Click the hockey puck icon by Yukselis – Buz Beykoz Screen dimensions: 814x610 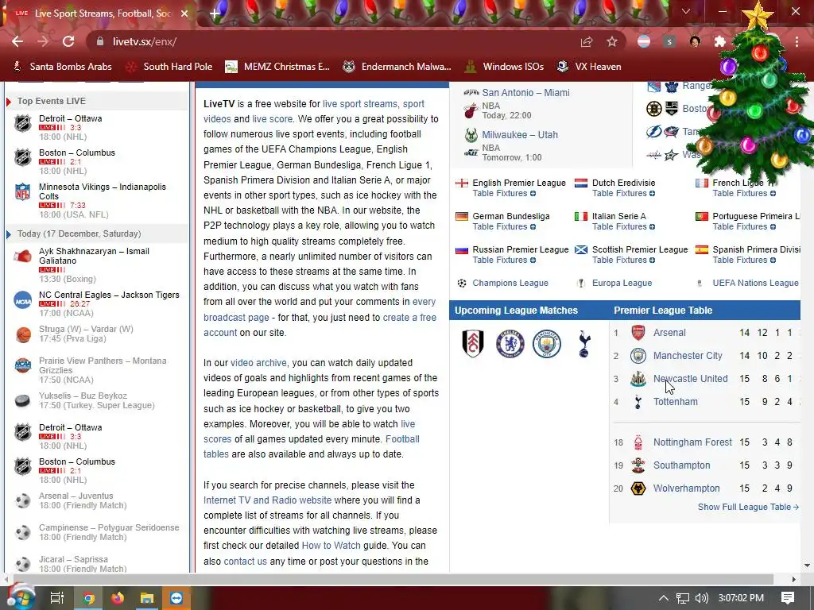[22, 400]
